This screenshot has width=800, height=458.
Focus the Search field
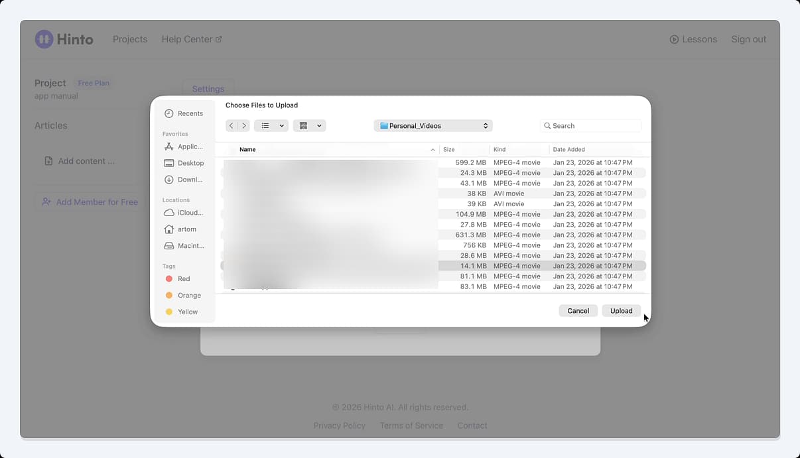(591, 126)
